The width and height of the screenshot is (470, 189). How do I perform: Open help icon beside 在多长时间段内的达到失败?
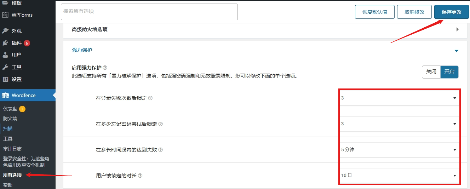click(x=161, y=150)
